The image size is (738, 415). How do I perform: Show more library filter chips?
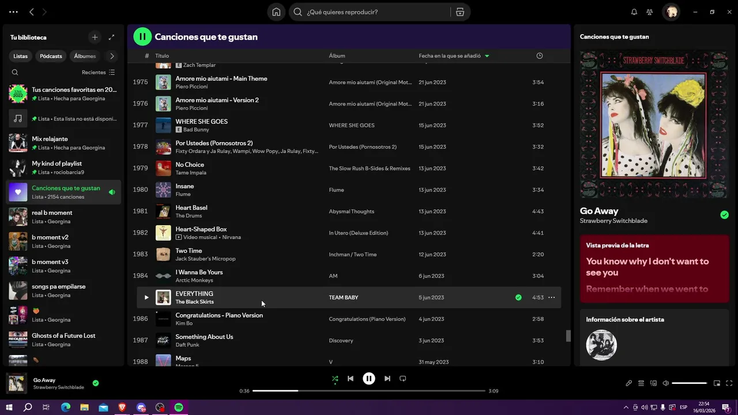(112, 56)
